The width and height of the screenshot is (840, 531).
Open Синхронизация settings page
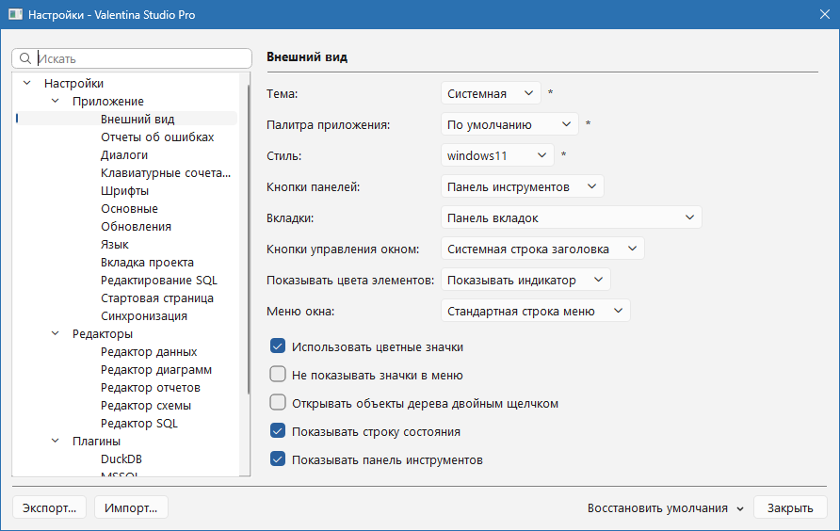144,316
